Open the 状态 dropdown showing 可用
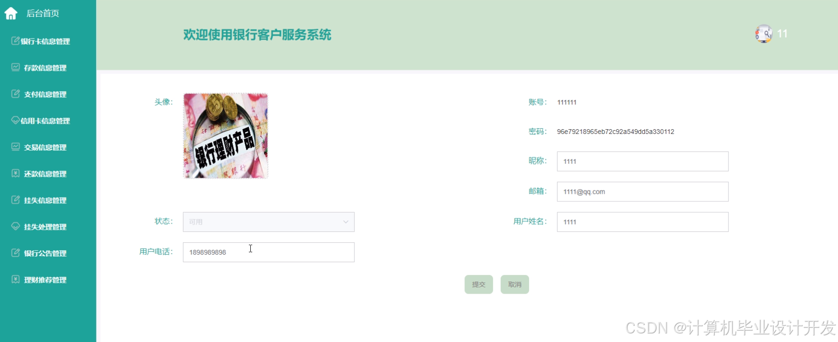The image size is (838, 342). pos(268,222)
